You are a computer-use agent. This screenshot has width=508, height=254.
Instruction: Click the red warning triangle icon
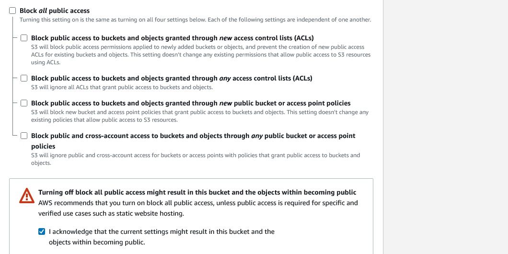coord(27,195)
